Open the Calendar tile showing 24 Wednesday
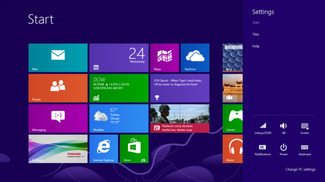Screen dimensions: 325x182 tap(119, 58)
